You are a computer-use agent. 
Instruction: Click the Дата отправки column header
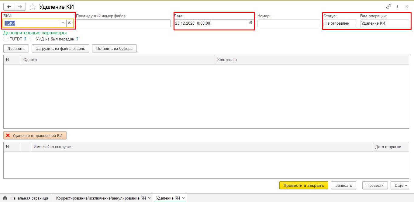click(x=391, y=147)
